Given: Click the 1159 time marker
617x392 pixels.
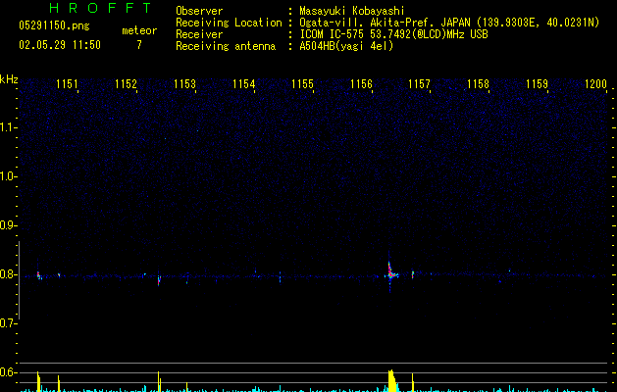Looking at the screenshot, I should pyautogui.click(x=537, y=84).
